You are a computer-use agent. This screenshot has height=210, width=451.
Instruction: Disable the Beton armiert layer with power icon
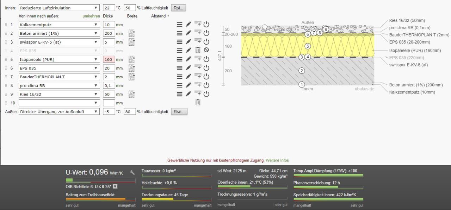coord(206,33)
